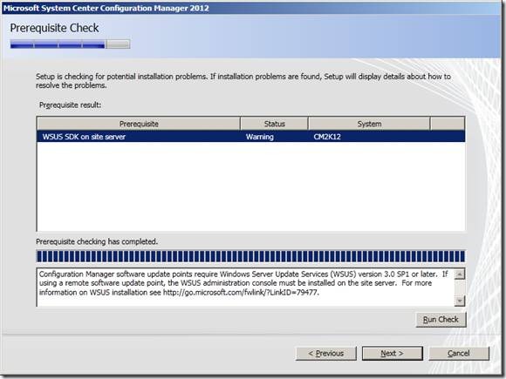Click the prerequisite checking progress bar
Viewport: 506px width, 379px height.
click(x=251, y=256)
